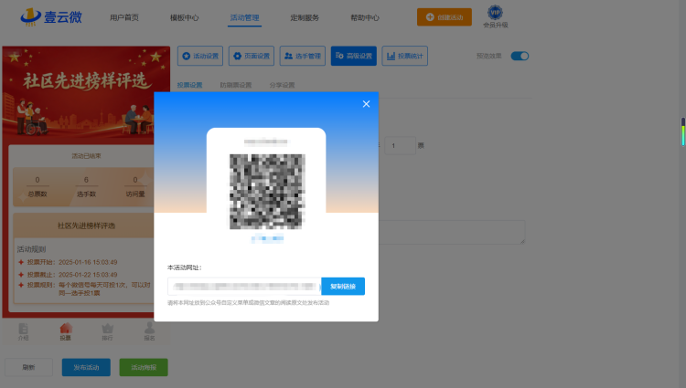Click the activity URL input field
The height and width of the screenshot is (388, 686).
[x=244, y=287]
